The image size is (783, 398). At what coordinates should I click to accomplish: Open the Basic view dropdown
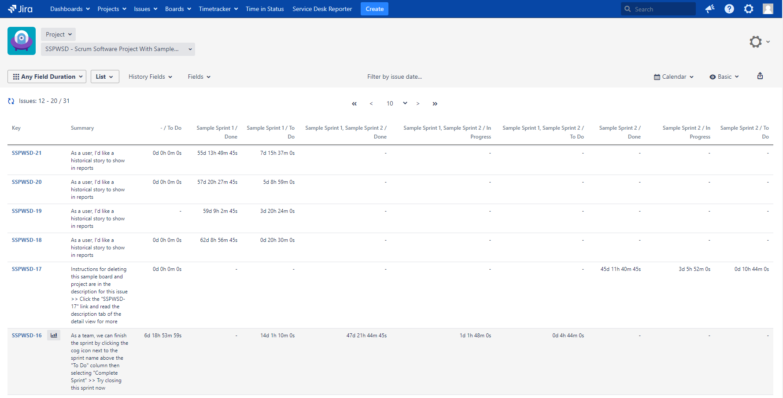(724, 77)
